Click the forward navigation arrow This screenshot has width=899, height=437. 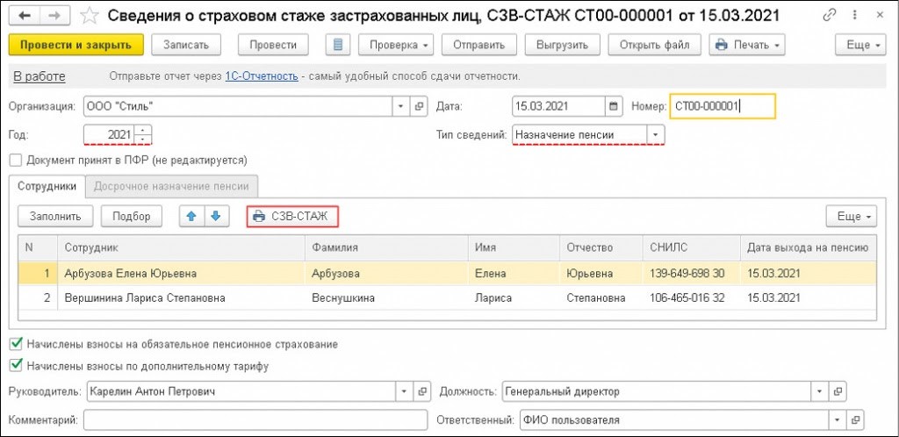click(54, 15)
